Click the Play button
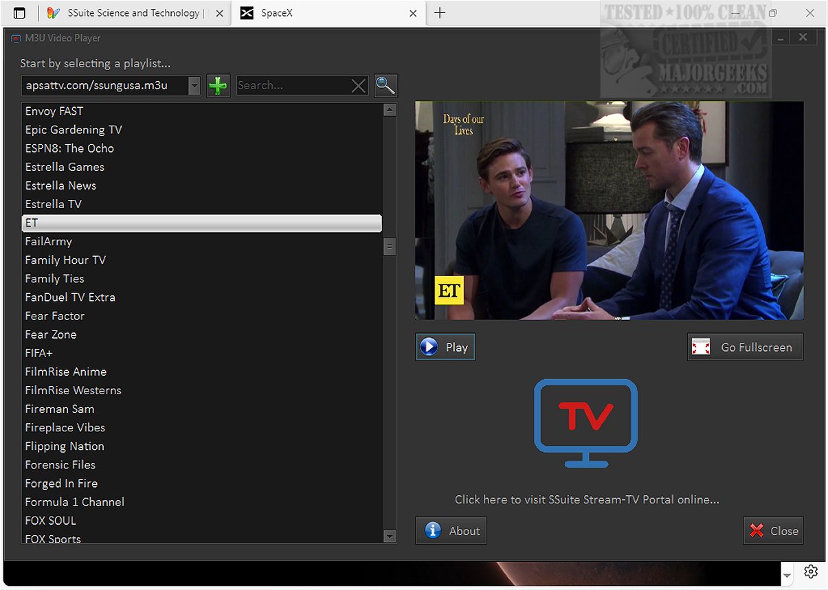The height and width of the screenshot is (590, 828). (445, 347)
